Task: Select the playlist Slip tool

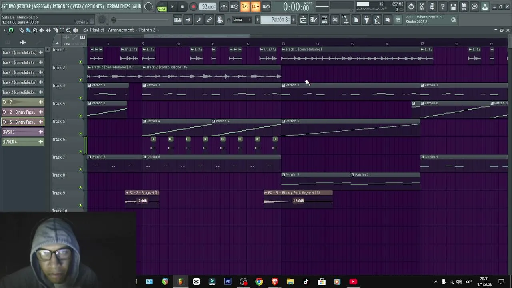Action: pos(48,30)
